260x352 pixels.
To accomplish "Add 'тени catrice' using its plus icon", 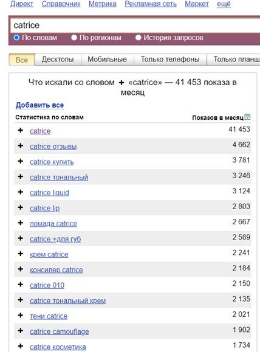I will click(x=21, y=316).
